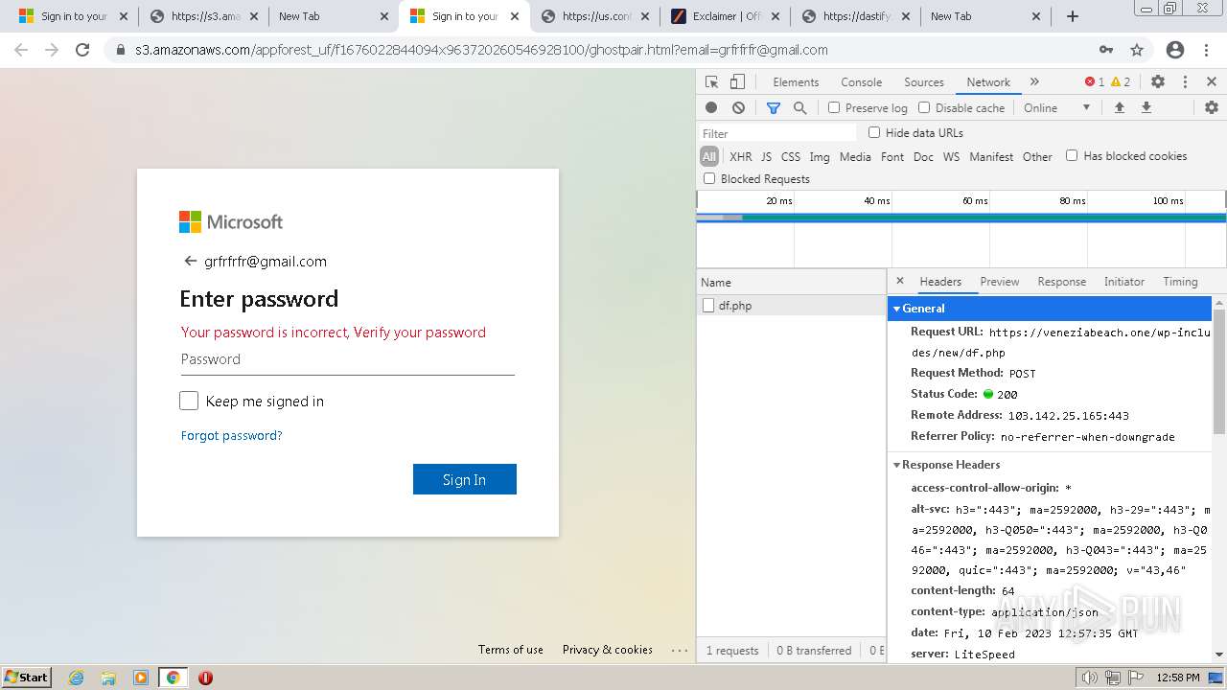Check Has blocked cookies

[x=1072, y=155]
